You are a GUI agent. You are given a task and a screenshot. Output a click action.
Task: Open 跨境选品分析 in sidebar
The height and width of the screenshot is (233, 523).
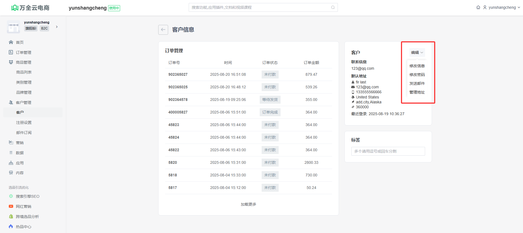coord(27,217)
